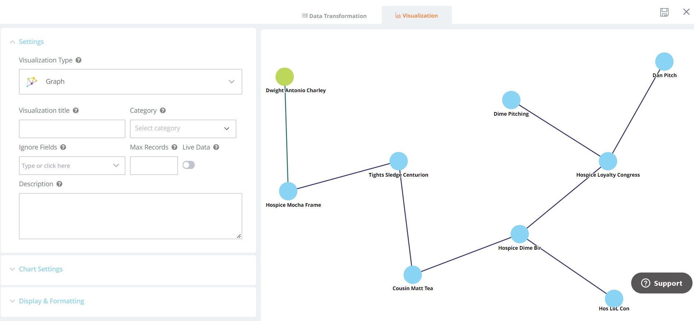The image size is (694, 321).
Task: Click help icon beside Visualization title
Action: coord(76,111)
